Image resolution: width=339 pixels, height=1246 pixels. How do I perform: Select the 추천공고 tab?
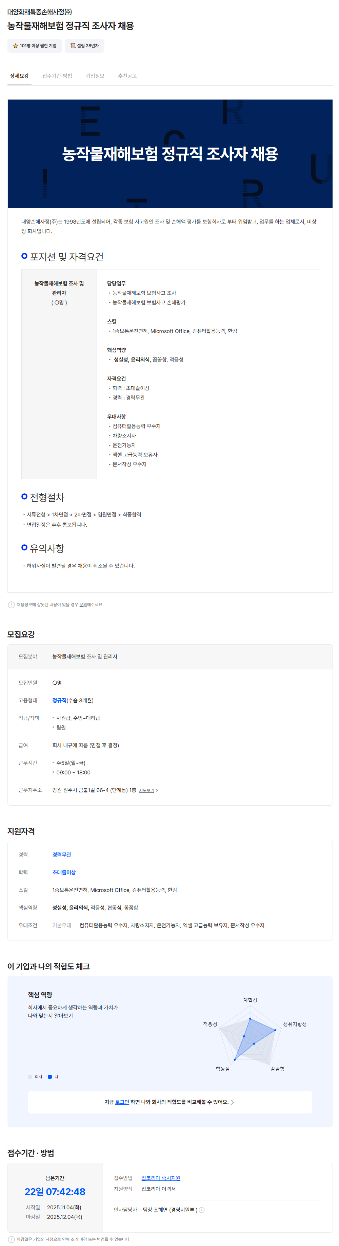tap(127, 76)
